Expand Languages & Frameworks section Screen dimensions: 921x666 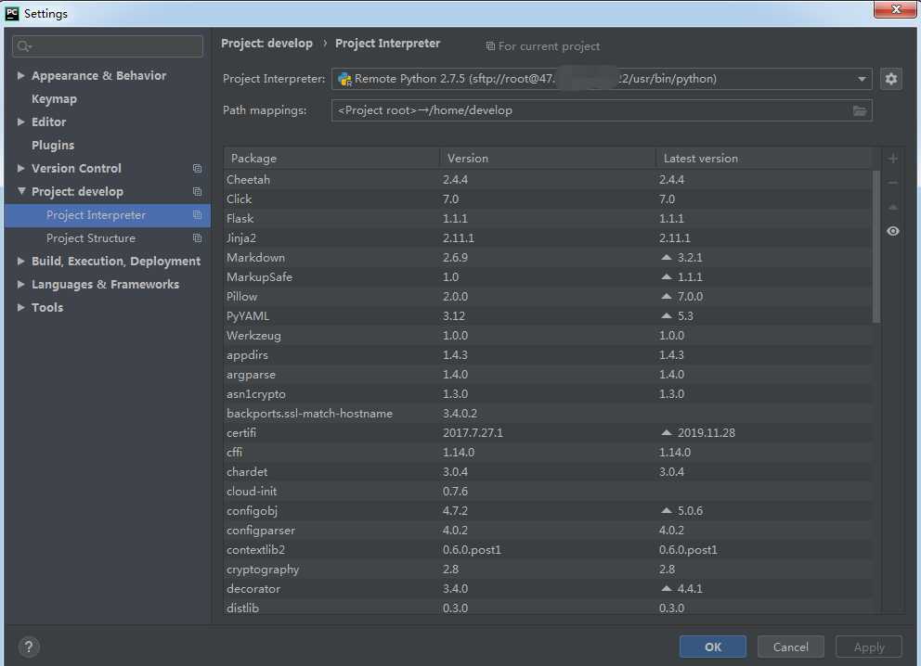pos(21,285)
